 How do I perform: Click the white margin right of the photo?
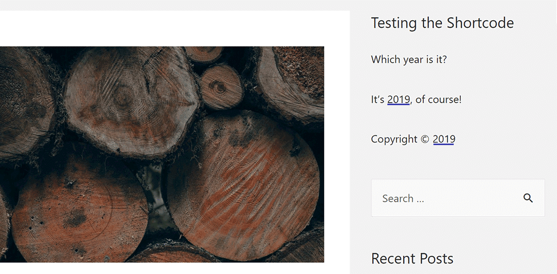(337, 152)
